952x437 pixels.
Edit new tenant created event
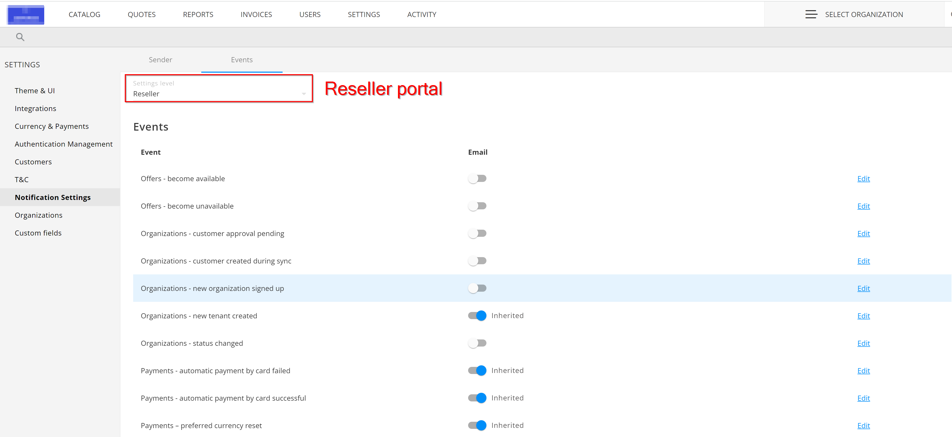tap(863, 316)
